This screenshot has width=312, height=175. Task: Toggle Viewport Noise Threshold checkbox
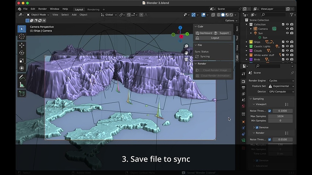269,111
